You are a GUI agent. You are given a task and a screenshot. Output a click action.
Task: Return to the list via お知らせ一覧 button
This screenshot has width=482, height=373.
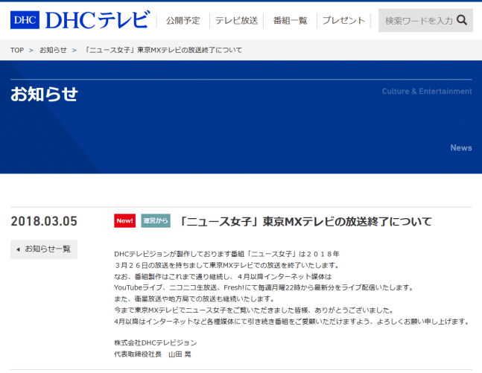[44, 249]
